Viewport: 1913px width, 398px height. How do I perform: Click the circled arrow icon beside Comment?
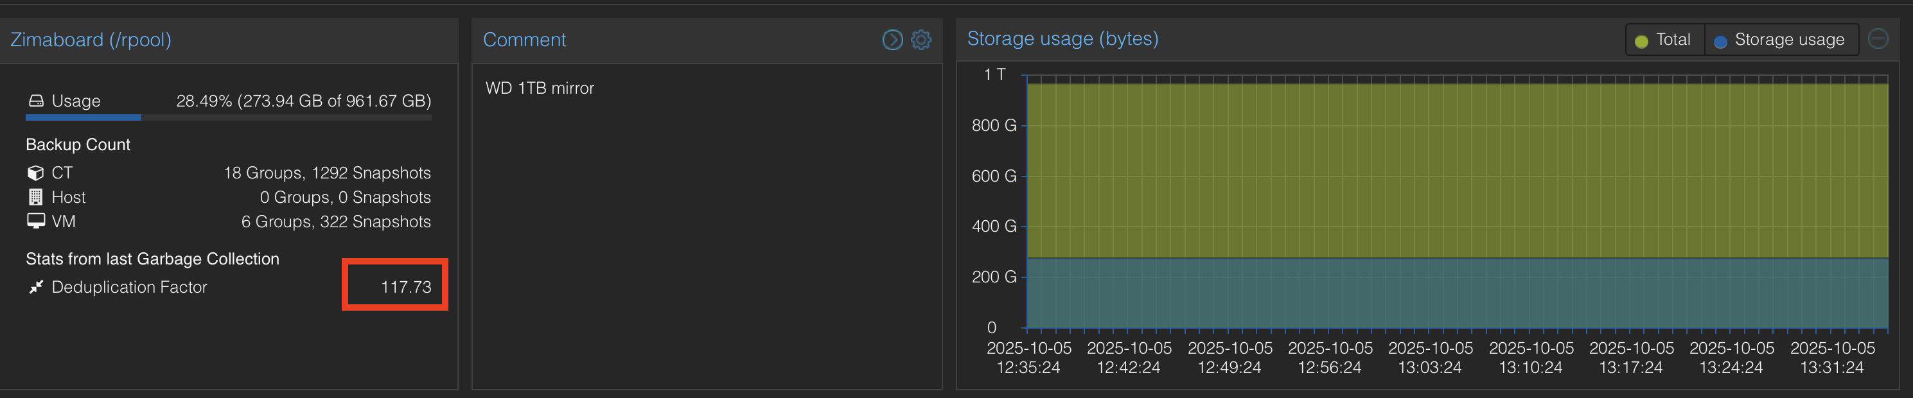[892, 39]
